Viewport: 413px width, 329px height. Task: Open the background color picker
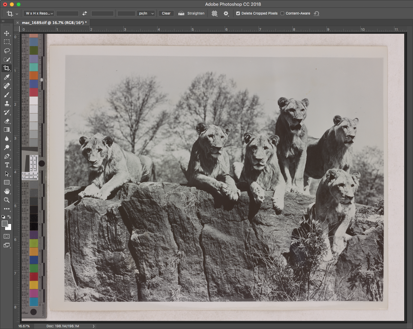9,228
